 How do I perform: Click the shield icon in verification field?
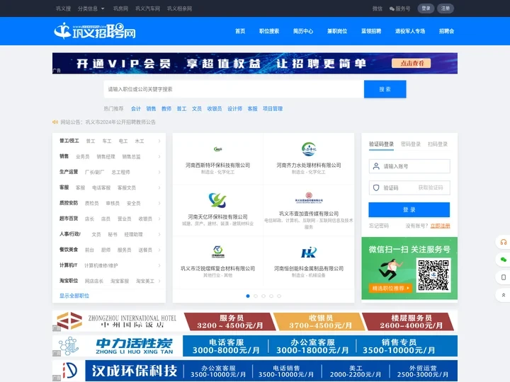(376, 187)
